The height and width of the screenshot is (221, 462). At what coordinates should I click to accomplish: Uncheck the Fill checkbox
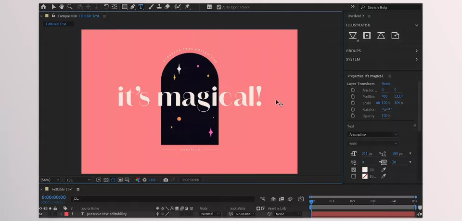(x=354, y=170)
